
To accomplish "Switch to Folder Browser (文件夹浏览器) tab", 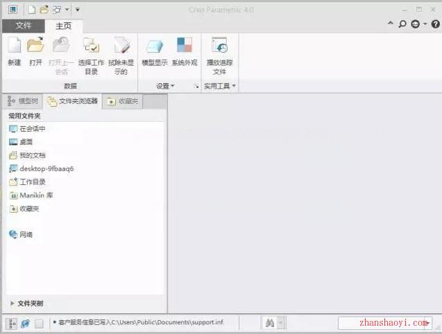I will coord(72,101).
